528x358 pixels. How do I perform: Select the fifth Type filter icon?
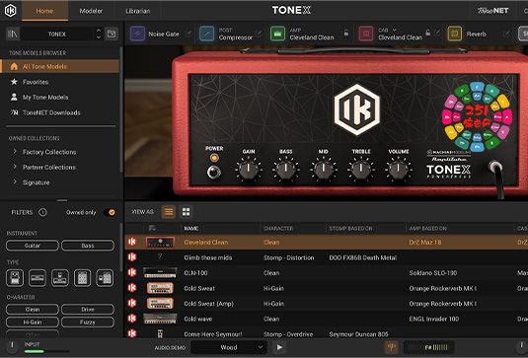click(x=105, y=278)
